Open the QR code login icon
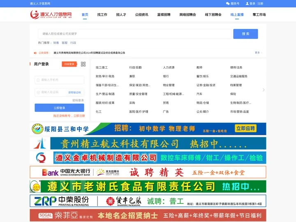296x222 pixels. pyautogui.click(x=83, y=64)
